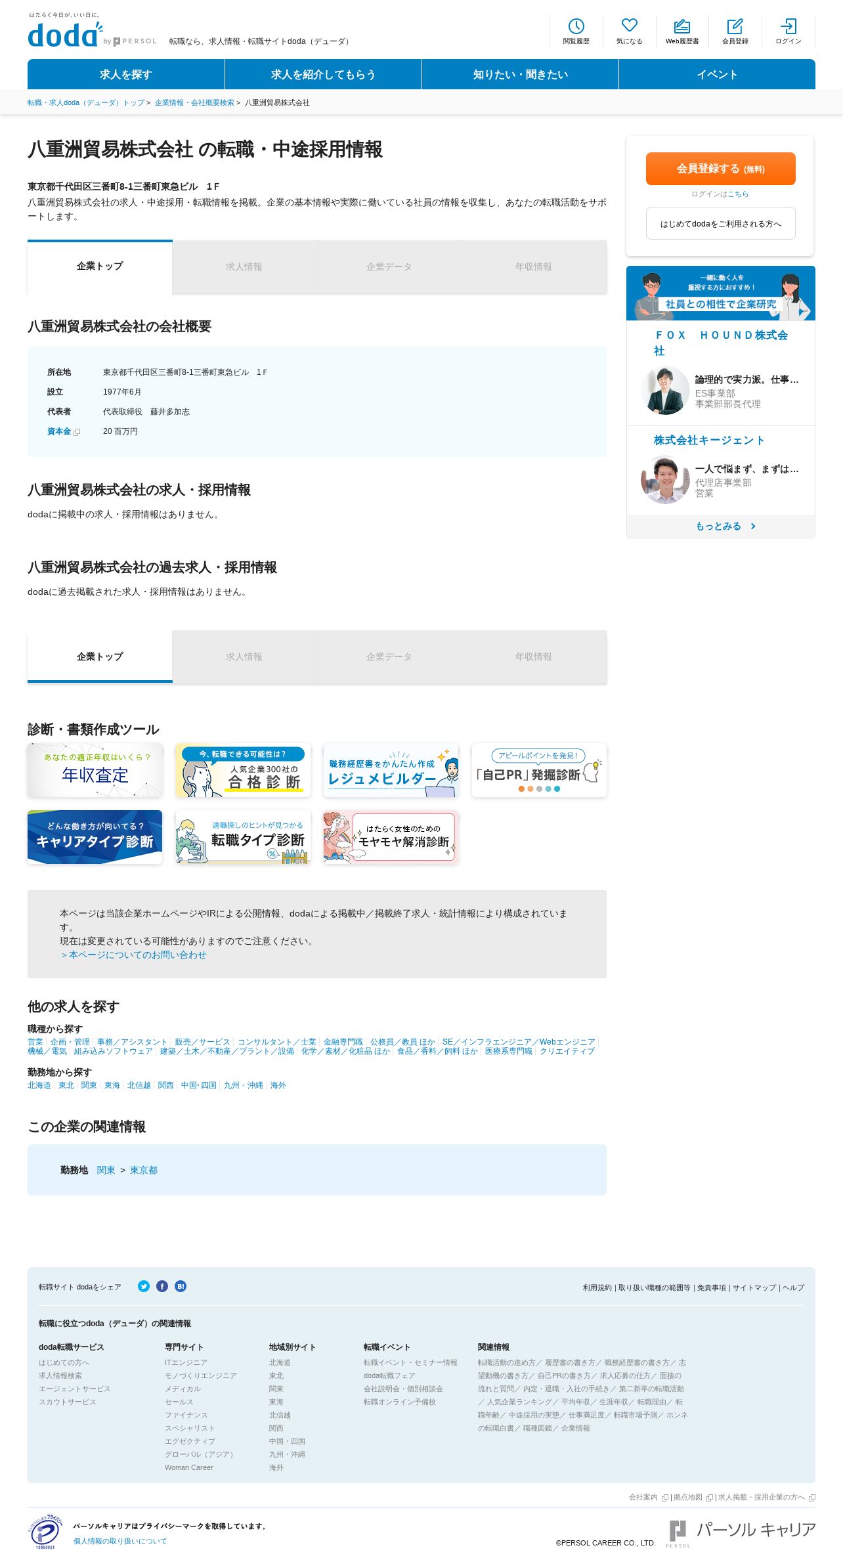Click doda転職フェア footer link
The height and width of the screenshot is (1556, 843).
pos(389,1375)
